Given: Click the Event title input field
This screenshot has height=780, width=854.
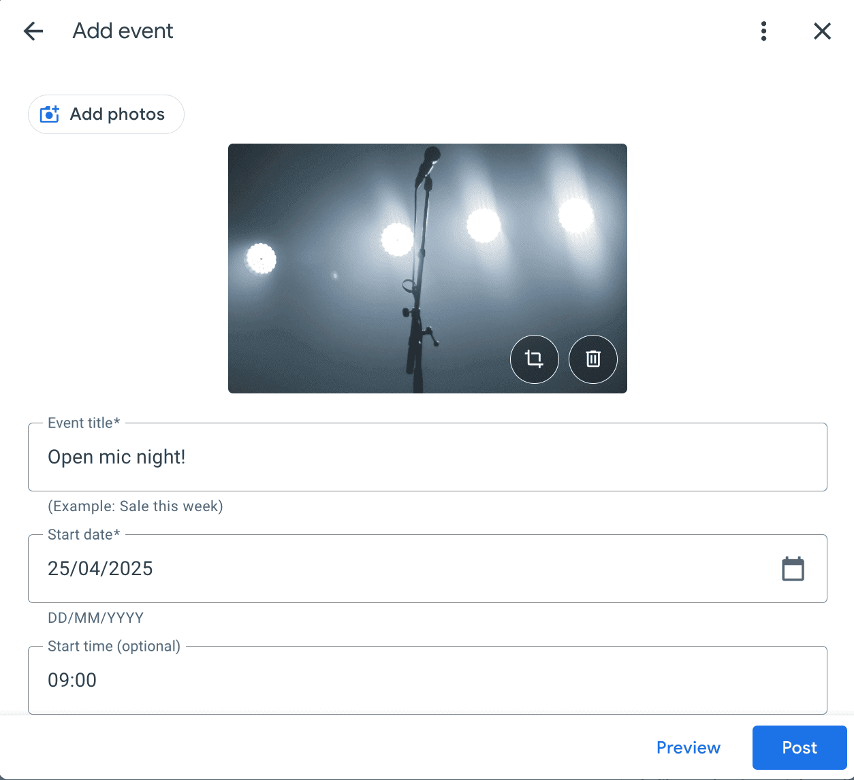Looking at the screenshot, I should click(427, 457).
